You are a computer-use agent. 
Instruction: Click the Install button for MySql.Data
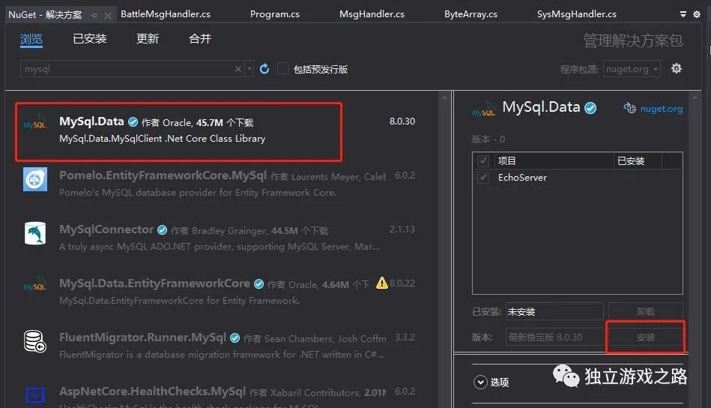(645, 337)
